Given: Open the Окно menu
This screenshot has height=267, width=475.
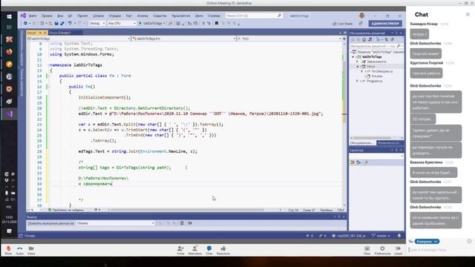Looking at the screenshot, I should tap(199, 16).
